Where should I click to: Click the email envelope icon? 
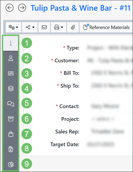[x=44, y=27]
